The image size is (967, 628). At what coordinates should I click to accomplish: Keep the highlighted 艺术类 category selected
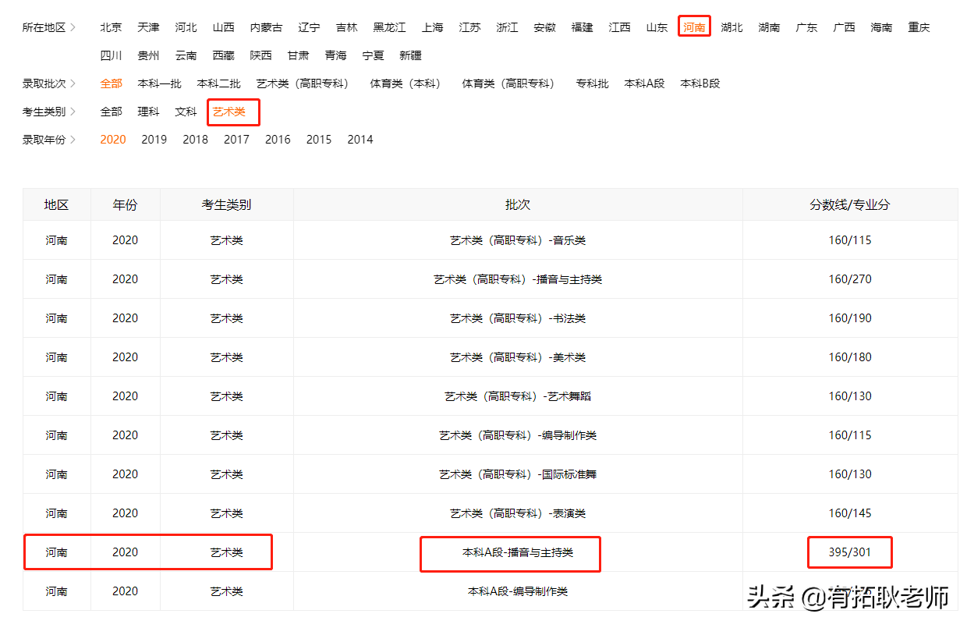(x=232, y=111)
